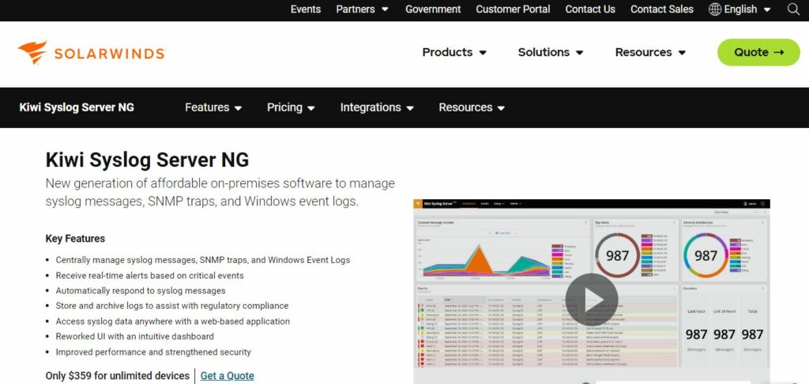Click 'Improved performance and strengthened security'
Viewport: 809px width, 384px height.
(153, 352)
